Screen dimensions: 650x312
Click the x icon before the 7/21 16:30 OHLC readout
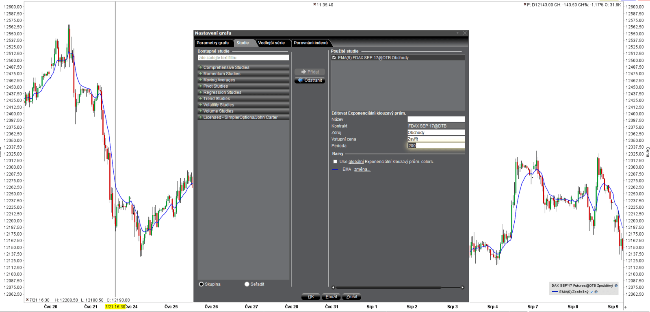27,300
